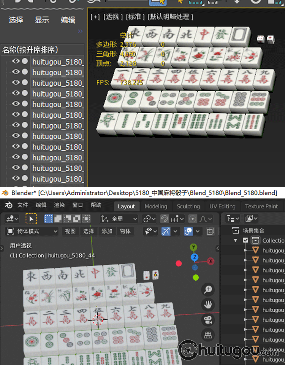Open the 全局 transform orientation dropdown
This screenshot has height=365, width=285.
click(x=119, y=219)
